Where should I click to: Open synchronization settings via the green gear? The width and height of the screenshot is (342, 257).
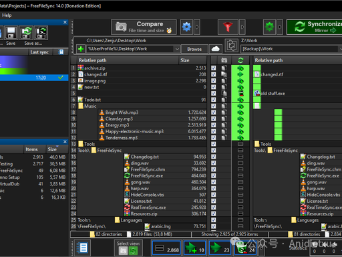(x=269, y=27)
